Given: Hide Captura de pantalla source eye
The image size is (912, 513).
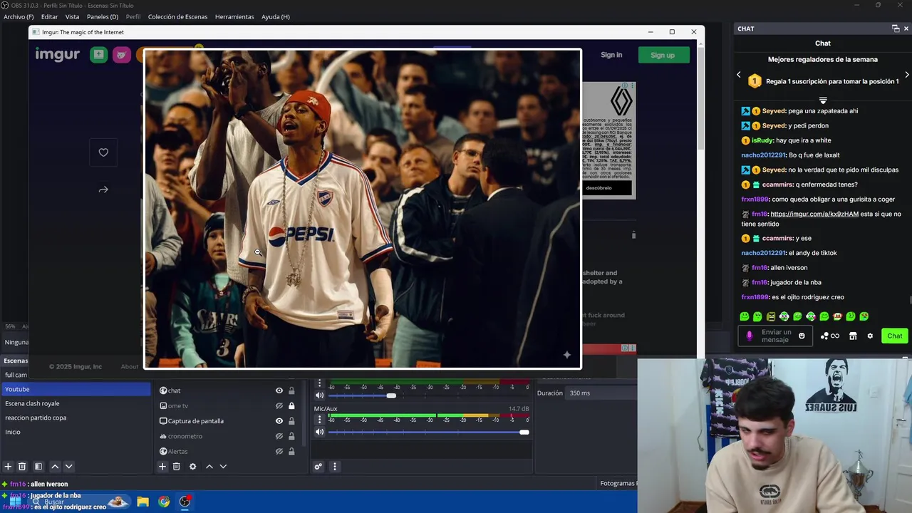Looking at the screenshot, I should (279, 421).
